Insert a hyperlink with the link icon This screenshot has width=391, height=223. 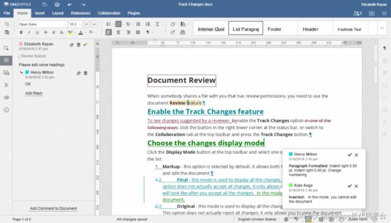click(x=173, y=24)
